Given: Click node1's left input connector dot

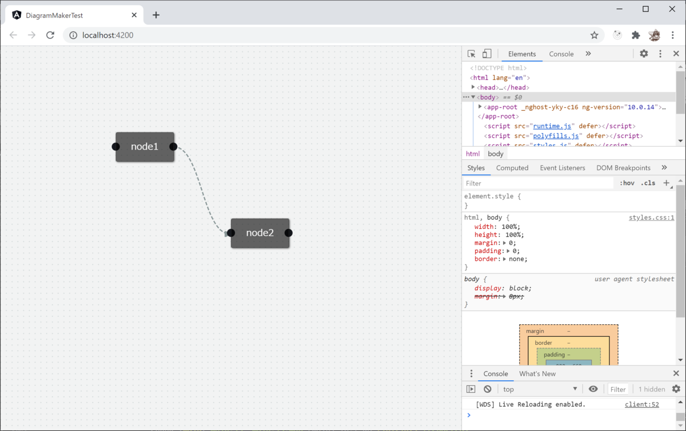Looking at the screenshot, I should (116, 147).
